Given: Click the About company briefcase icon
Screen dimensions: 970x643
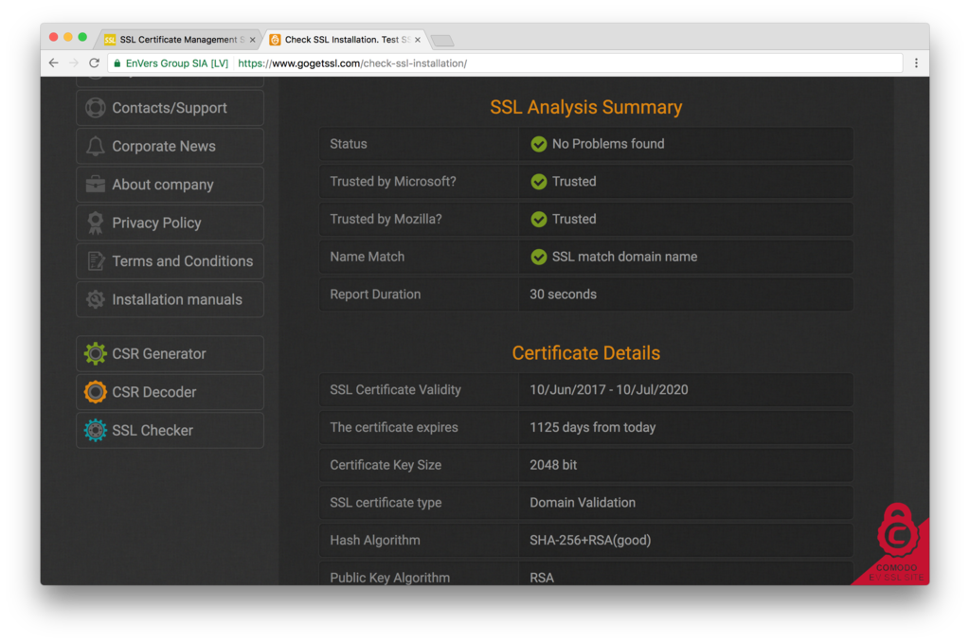Looking at the screenshot, I should click(x=96, y=185).
